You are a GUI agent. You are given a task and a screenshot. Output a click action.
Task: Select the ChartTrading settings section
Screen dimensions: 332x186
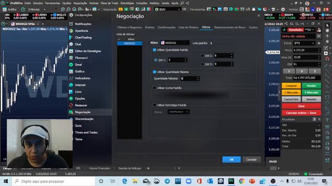(83, 38)
